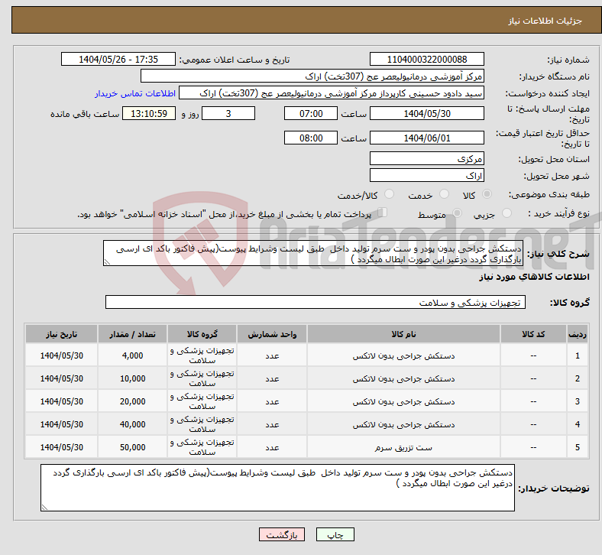Click the item name ست تزریق سرم

(403, 447)
